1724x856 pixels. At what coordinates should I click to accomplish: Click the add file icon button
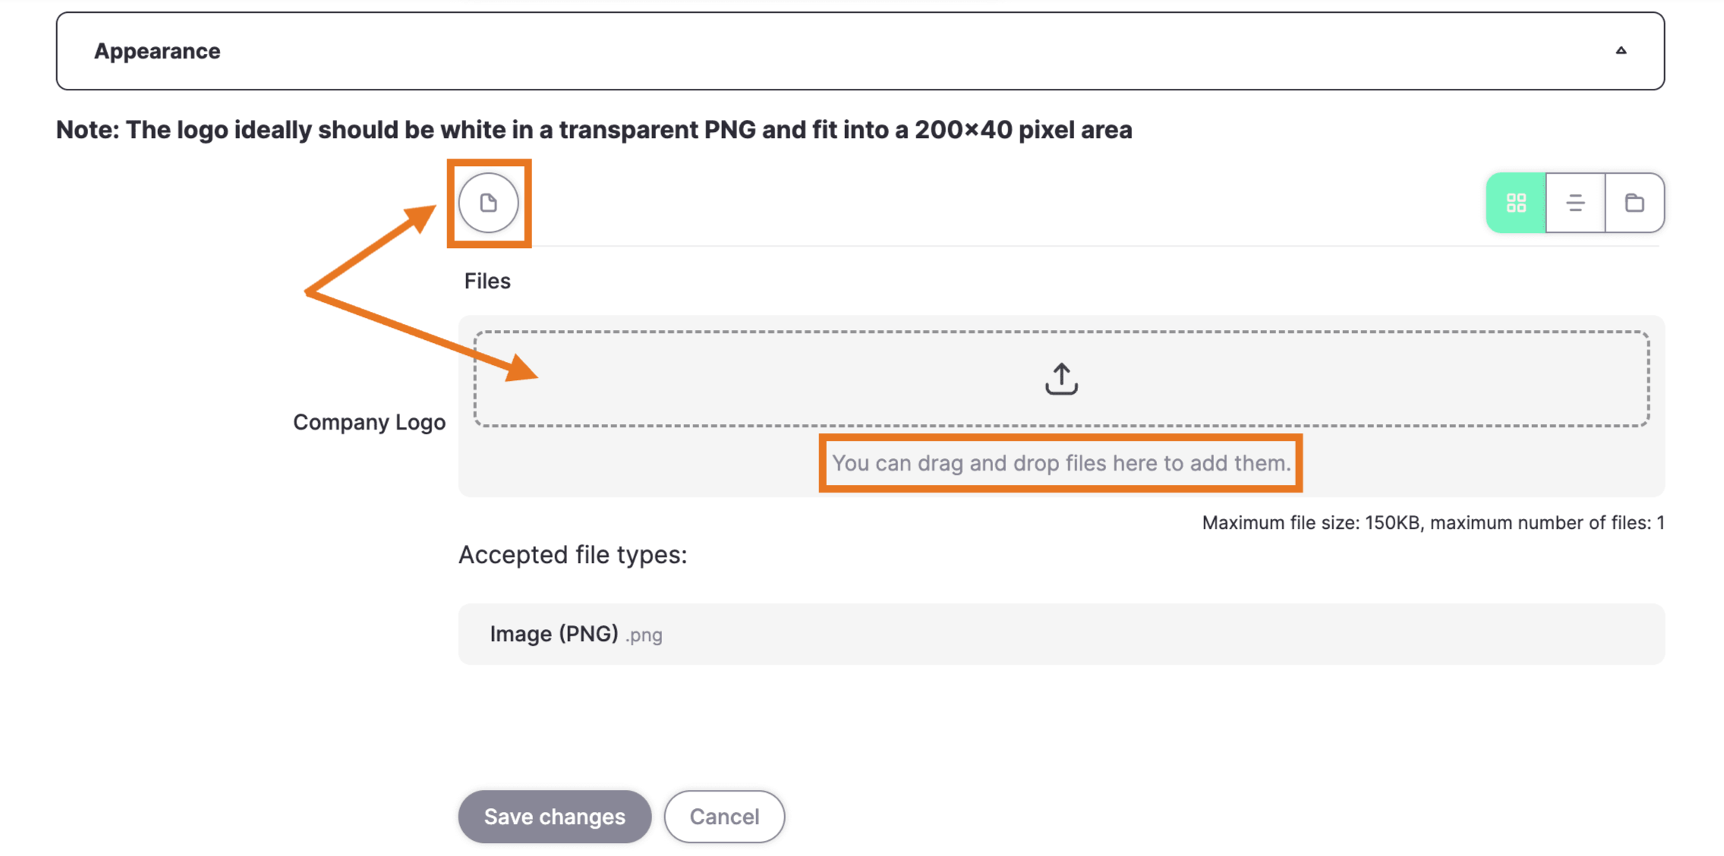(x=488, y=203)
